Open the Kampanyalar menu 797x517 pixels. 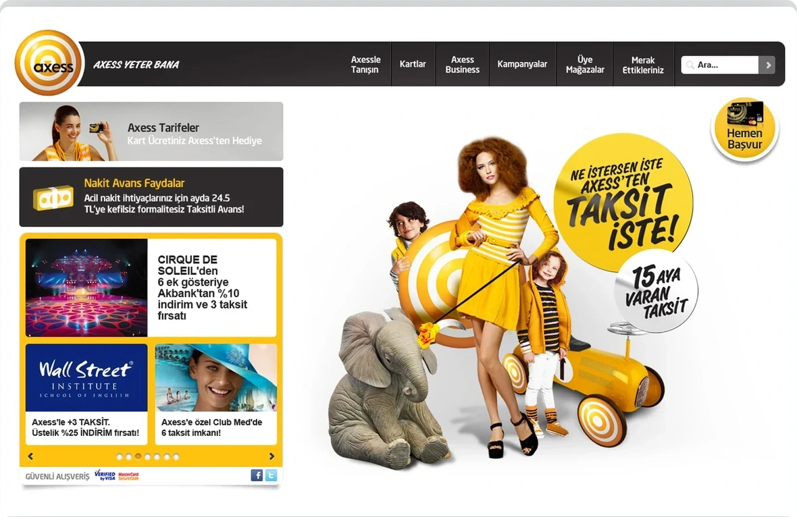(522, 65)
